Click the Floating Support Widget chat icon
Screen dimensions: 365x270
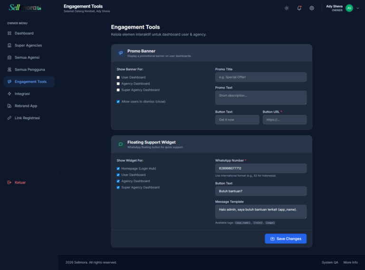click(x=121, y=144)
